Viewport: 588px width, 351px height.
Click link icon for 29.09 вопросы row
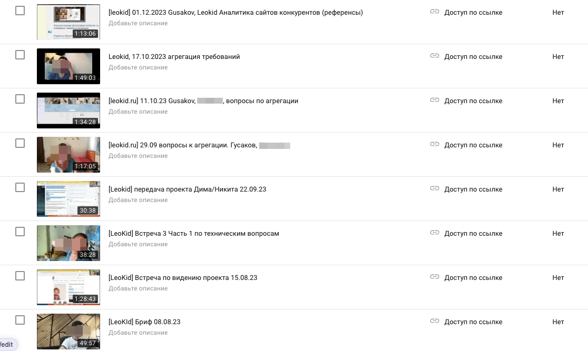435,145
